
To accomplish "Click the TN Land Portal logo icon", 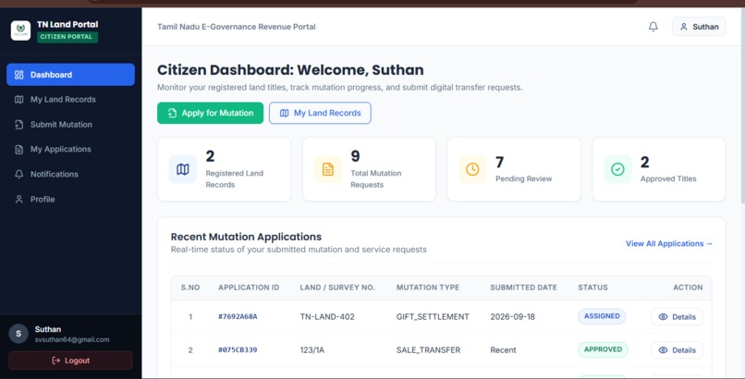I will (x=20, y=31).
